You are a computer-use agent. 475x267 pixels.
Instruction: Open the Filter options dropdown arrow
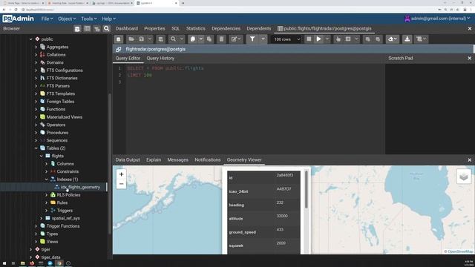click(263, 39)
